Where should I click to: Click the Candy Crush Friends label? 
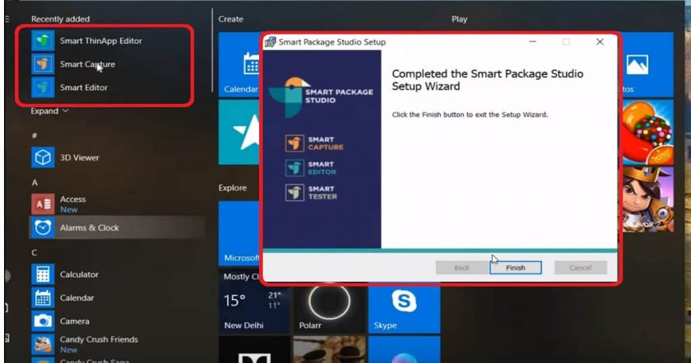[99, 339]
